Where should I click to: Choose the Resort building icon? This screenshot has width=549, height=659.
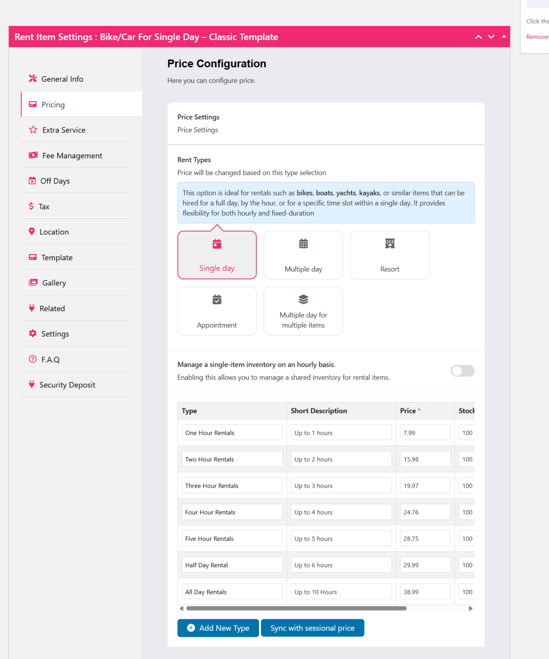[x=390, y=244]
